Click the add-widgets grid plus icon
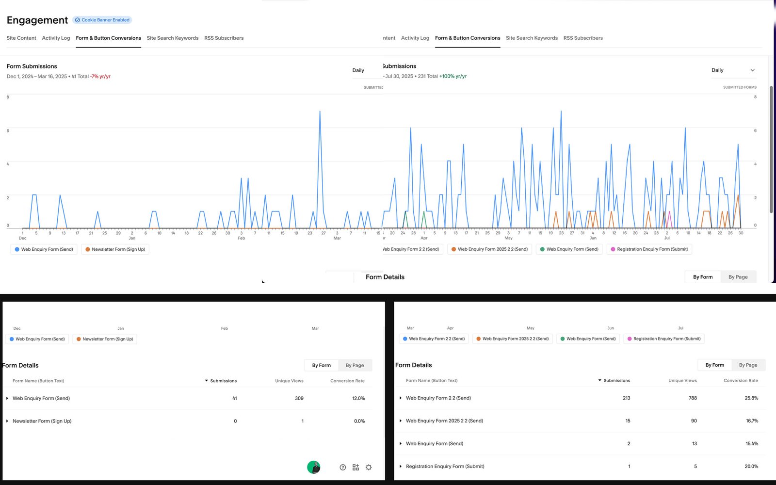Screen dimensions: 776x485 (x=356, y=467)
